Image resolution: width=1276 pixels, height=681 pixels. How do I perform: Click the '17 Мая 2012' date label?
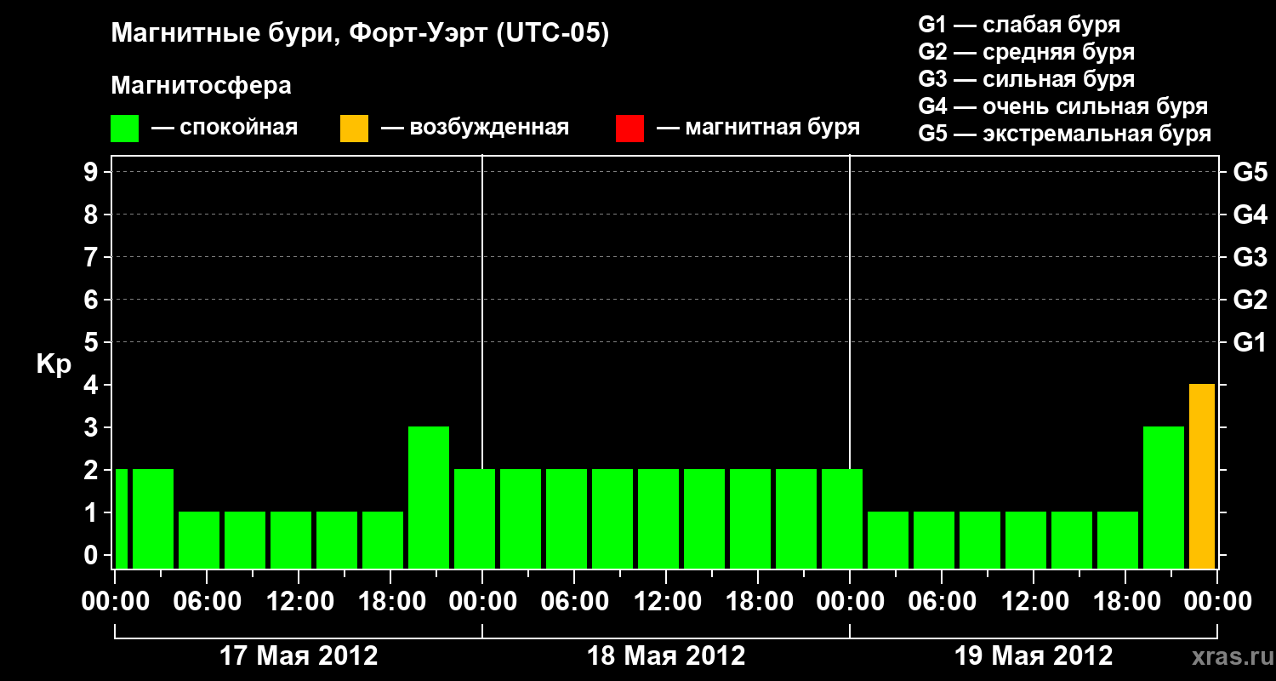[x=299, y=655]
